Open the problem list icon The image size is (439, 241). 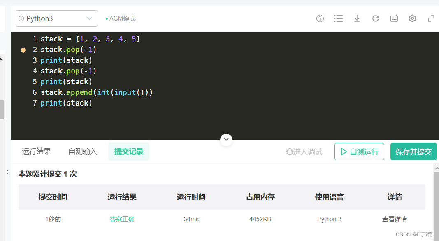click(339, 18)
